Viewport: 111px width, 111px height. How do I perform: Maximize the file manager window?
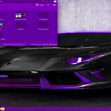point(51,1)
